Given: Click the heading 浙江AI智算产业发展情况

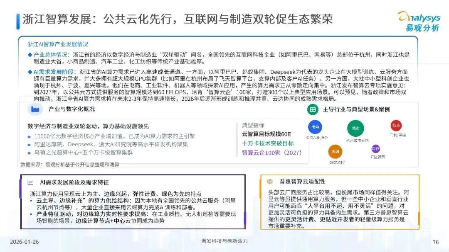Looking at the screenshot, I should pyautogui.click(x=58, y=44).
